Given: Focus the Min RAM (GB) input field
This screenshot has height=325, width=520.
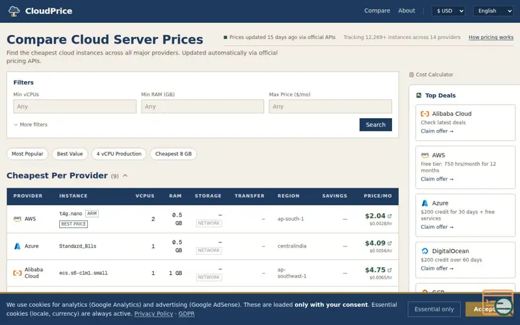Looking at the screenshot, I should pyautogui.click(x=203, y=107).
